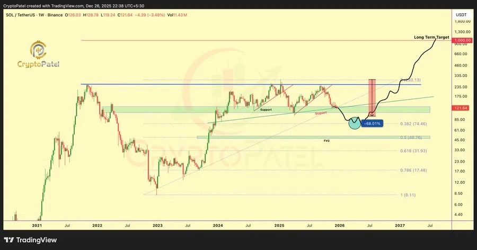Select the red 1,000.00 price label

click(x=462, y=40)
